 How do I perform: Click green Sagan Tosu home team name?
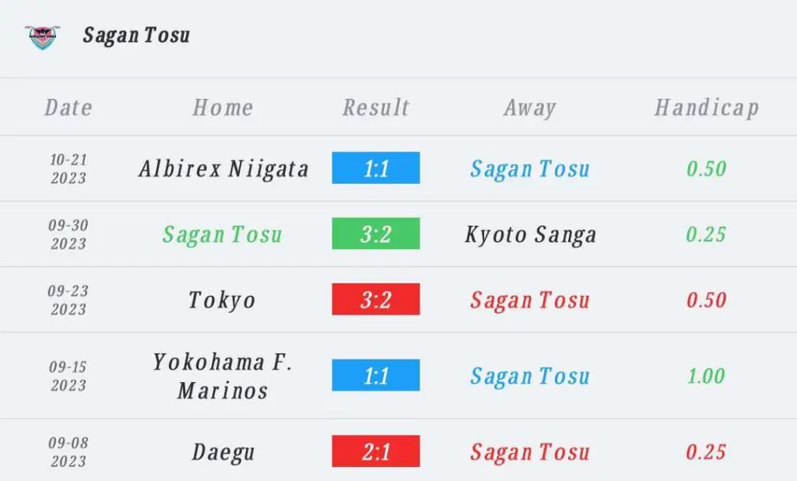click(222, 234)
